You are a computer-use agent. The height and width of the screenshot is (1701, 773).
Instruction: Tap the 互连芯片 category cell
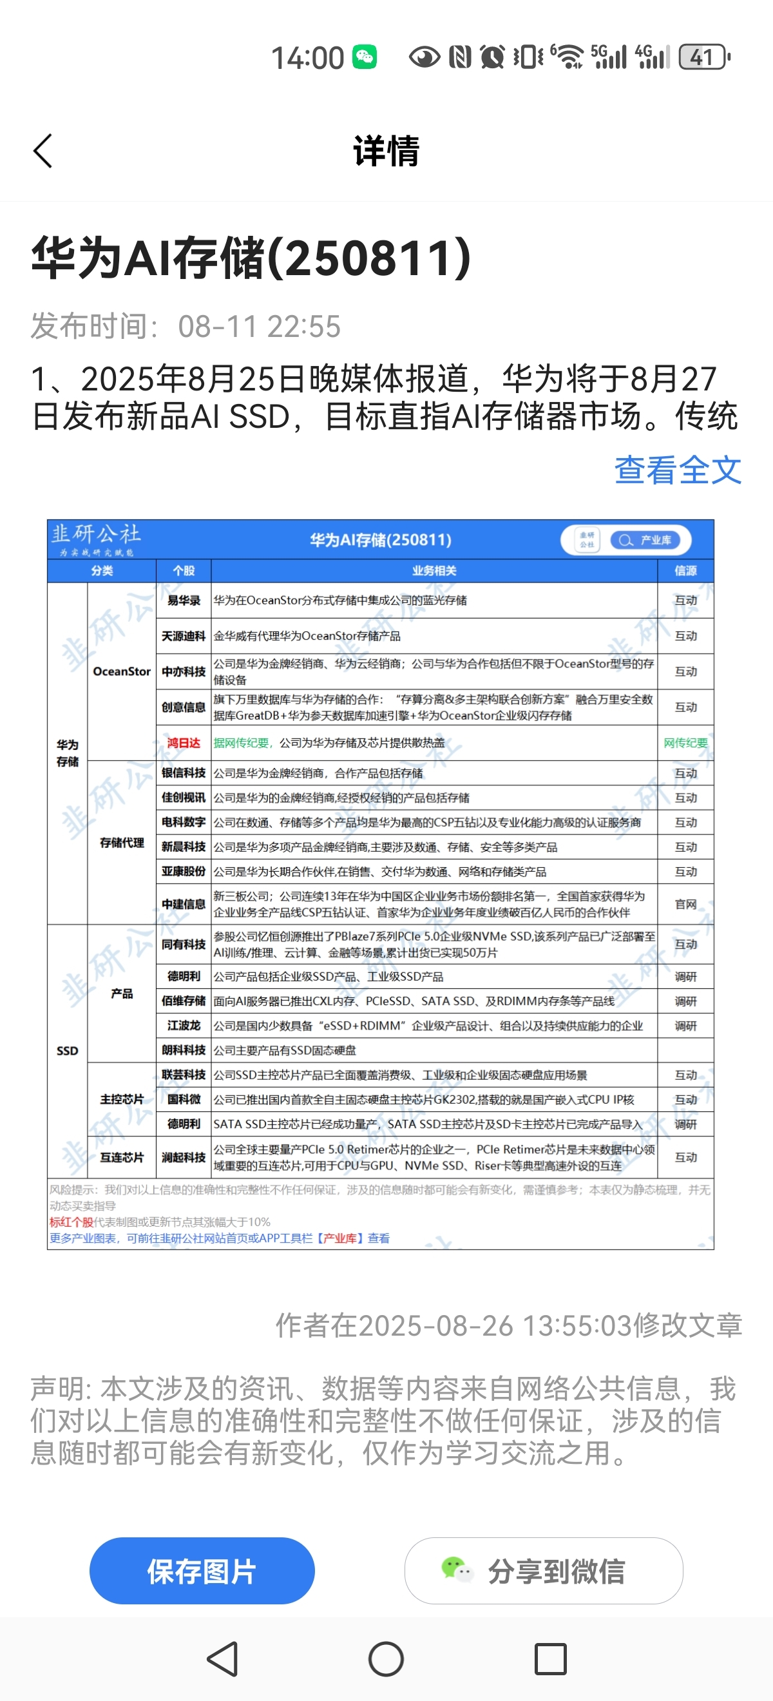click(x=122, y=1157)
